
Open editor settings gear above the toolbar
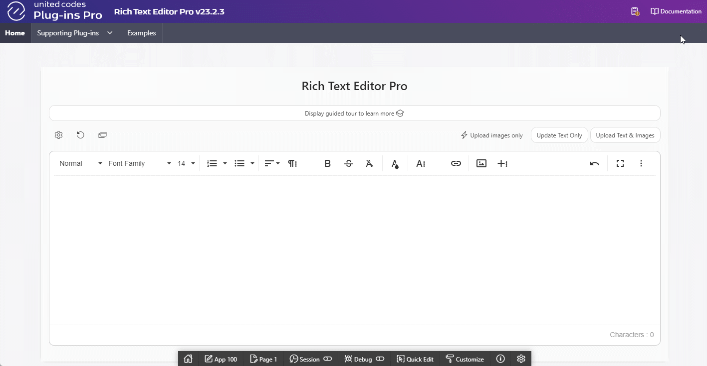coord(58,135)
